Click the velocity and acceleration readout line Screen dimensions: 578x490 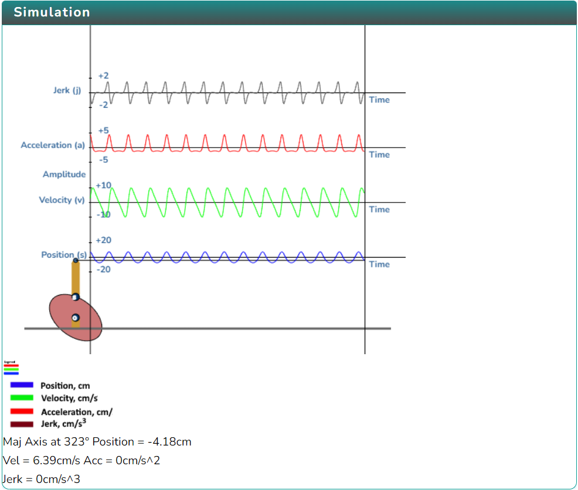pyautogui.click(x=81, y=461)
